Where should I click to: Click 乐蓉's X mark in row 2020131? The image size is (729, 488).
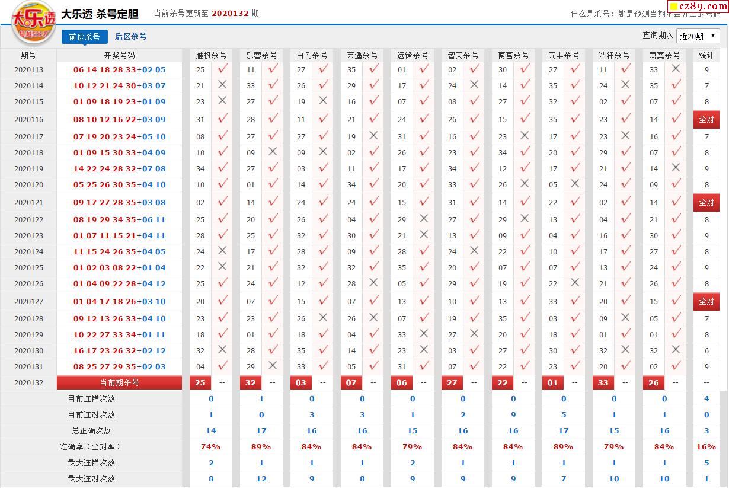pos(273,366)
